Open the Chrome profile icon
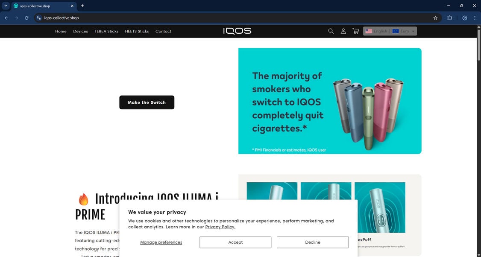The height and width of the screenshot is (257, 481). point(465,18)
